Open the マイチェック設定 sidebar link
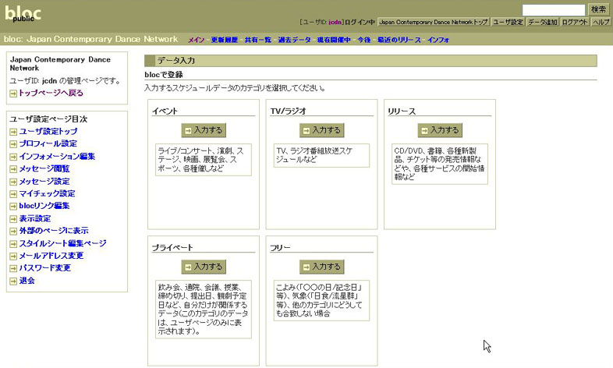Image resolution: width=613 pixels, height=368 pixels. point(48,193)
